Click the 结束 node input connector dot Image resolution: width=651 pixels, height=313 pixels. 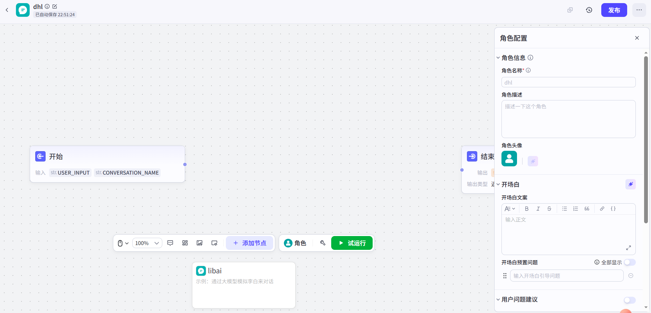tap(462, 170)
